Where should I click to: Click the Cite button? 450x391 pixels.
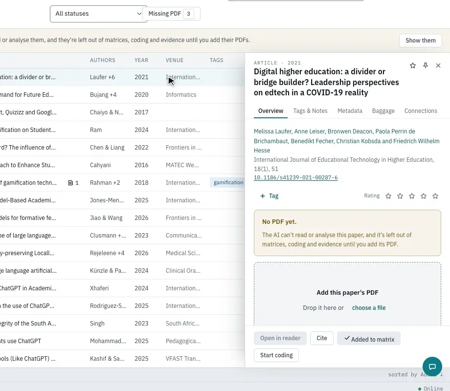pyautogui.click(x=322, y=338)
